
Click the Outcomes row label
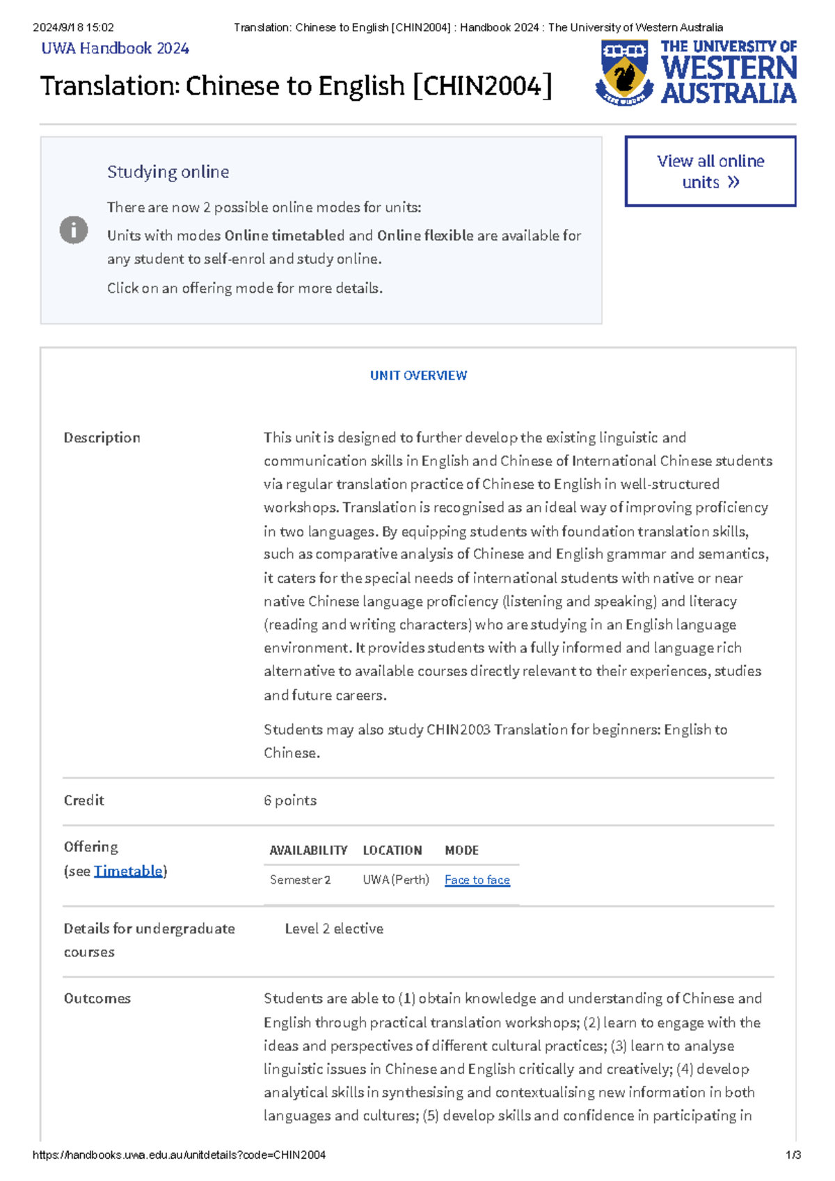[97, 999]
